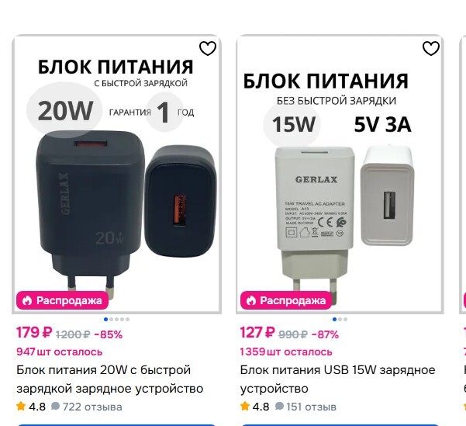This screenshot has width=466, height=426.
Task: Open the white 15W GERLAX charger image
Action: (x=340, y=175)
